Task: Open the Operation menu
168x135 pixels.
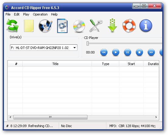Action: (x=40, y=14)
